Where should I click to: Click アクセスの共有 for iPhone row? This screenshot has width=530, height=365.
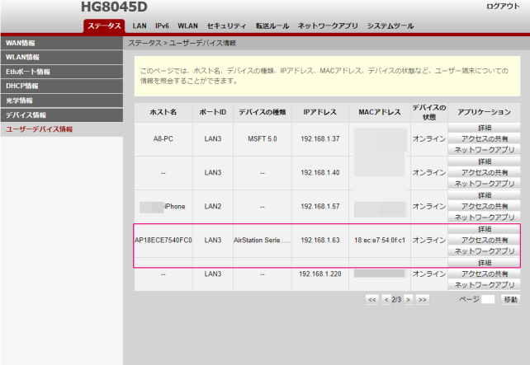(x=484, y=206)
